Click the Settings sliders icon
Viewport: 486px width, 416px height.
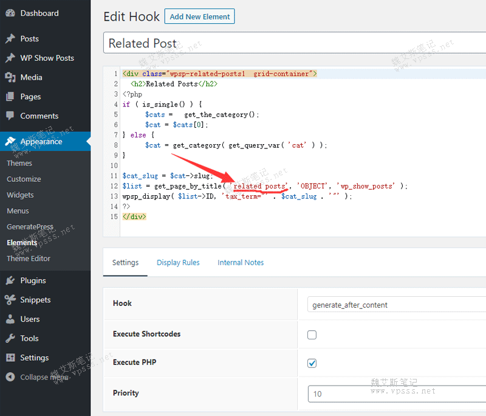(x=10, y=358)
